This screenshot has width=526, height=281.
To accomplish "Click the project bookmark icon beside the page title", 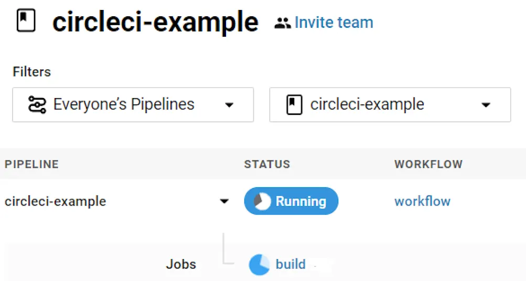I will [x=26, y=21].
